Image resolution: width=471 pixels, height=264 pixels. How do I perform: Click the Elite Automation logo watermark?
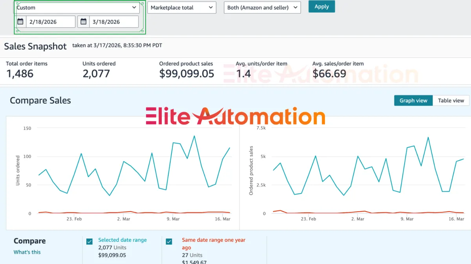point(235,116)
